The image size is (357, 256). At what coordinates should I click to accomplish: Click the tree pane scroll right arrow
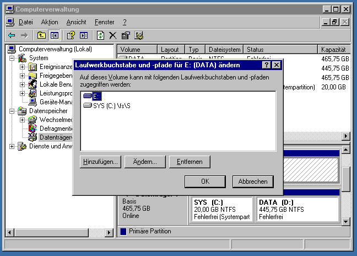point(109,232)
